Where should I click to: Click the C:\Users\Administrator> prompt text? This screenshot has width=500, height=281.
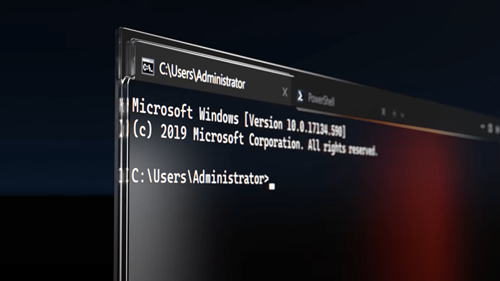pos(200,177)
